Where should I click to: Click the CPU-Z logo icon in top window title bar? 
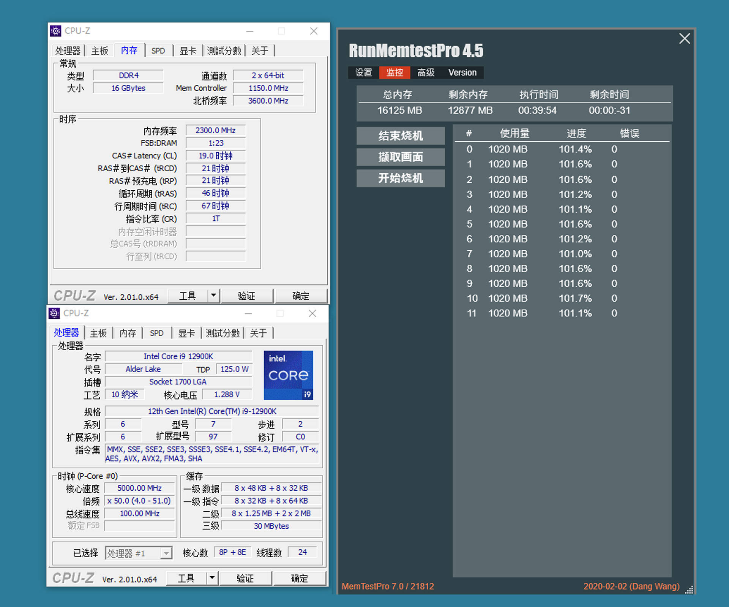point(55,31)
